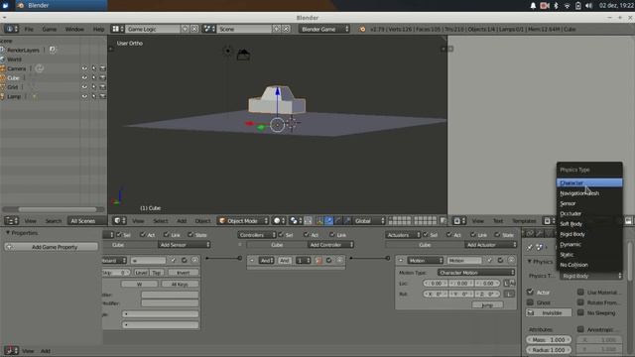
Task: Open viewport shading sphere selector
Action: 279,220
